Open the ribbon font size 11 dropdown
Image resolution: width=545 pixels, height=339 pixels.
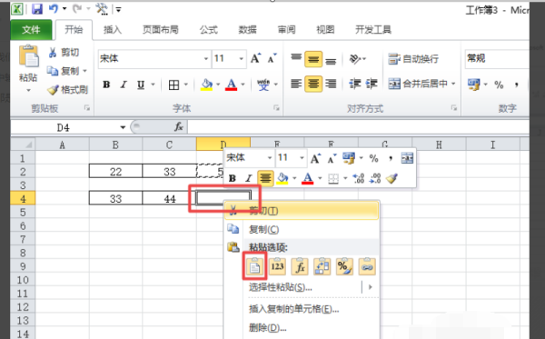(241, 59)
